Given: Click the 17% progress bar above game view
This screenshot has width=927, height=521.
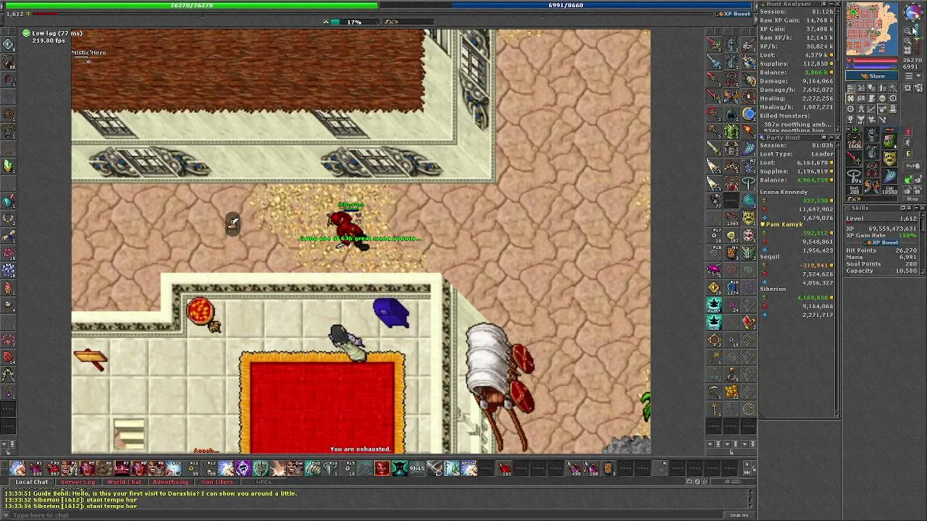Looking at the screenshot, I should coord(353,22).
